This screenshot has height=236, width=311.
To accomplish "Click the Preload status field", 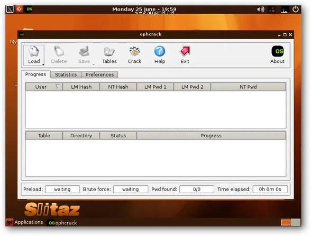I will click(62, 189).
